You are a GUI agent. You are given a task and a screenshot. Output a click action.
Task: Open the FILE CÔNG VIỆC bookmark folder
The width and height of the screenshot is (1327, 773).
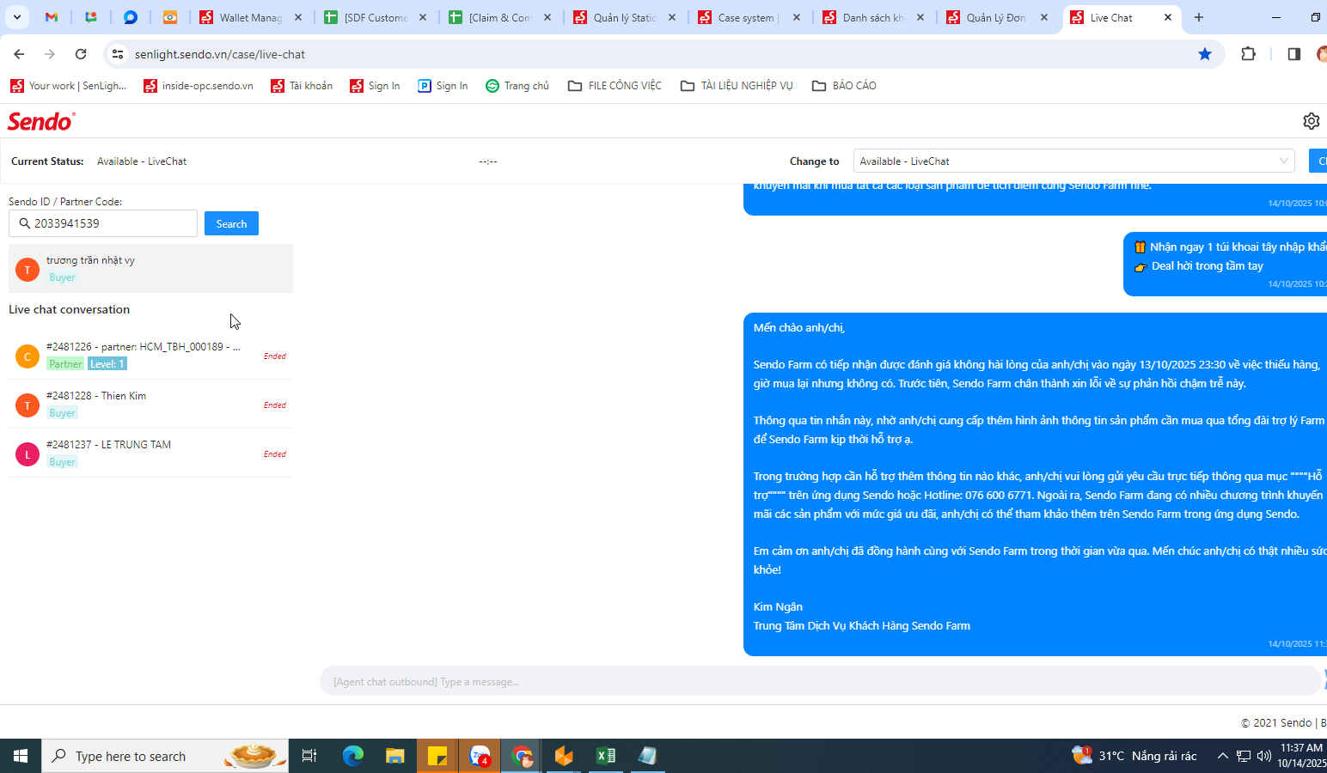(615, 85)
